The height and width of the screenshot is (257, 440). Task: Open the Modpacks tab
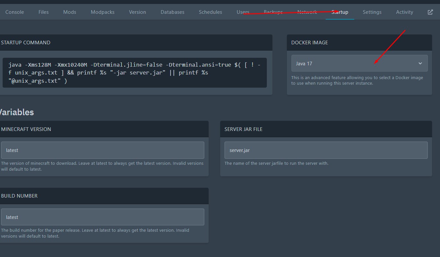tap(103, 12)
